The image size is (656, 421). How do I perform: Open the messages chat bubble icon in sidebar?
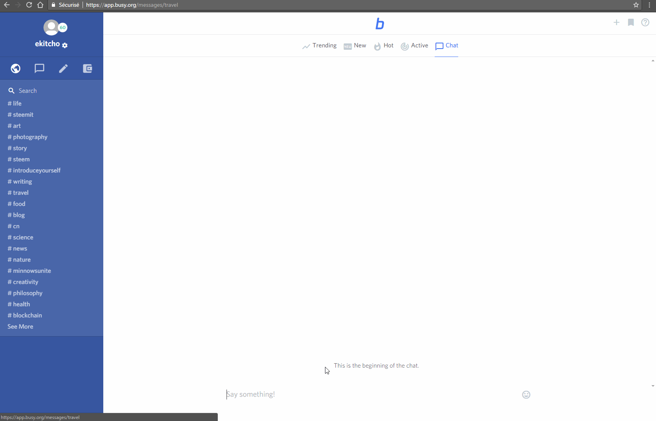click(39, 69)
